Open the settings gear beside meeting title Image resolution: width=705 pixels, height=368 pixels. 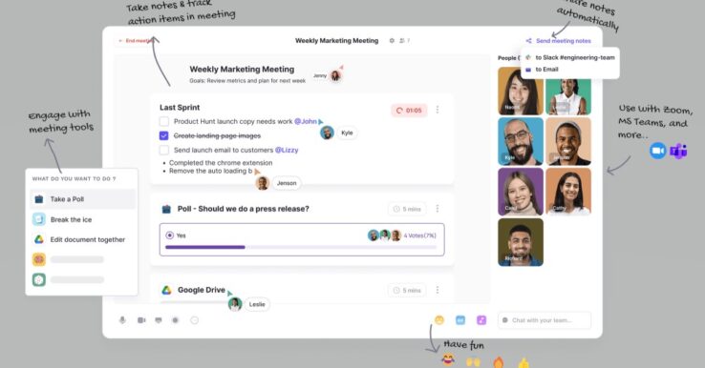click(392, 40)
